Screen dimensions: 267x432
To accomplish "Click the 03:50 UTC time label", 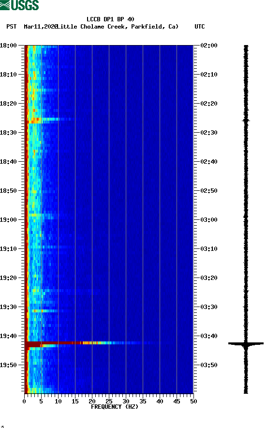I will pos(209,365).
